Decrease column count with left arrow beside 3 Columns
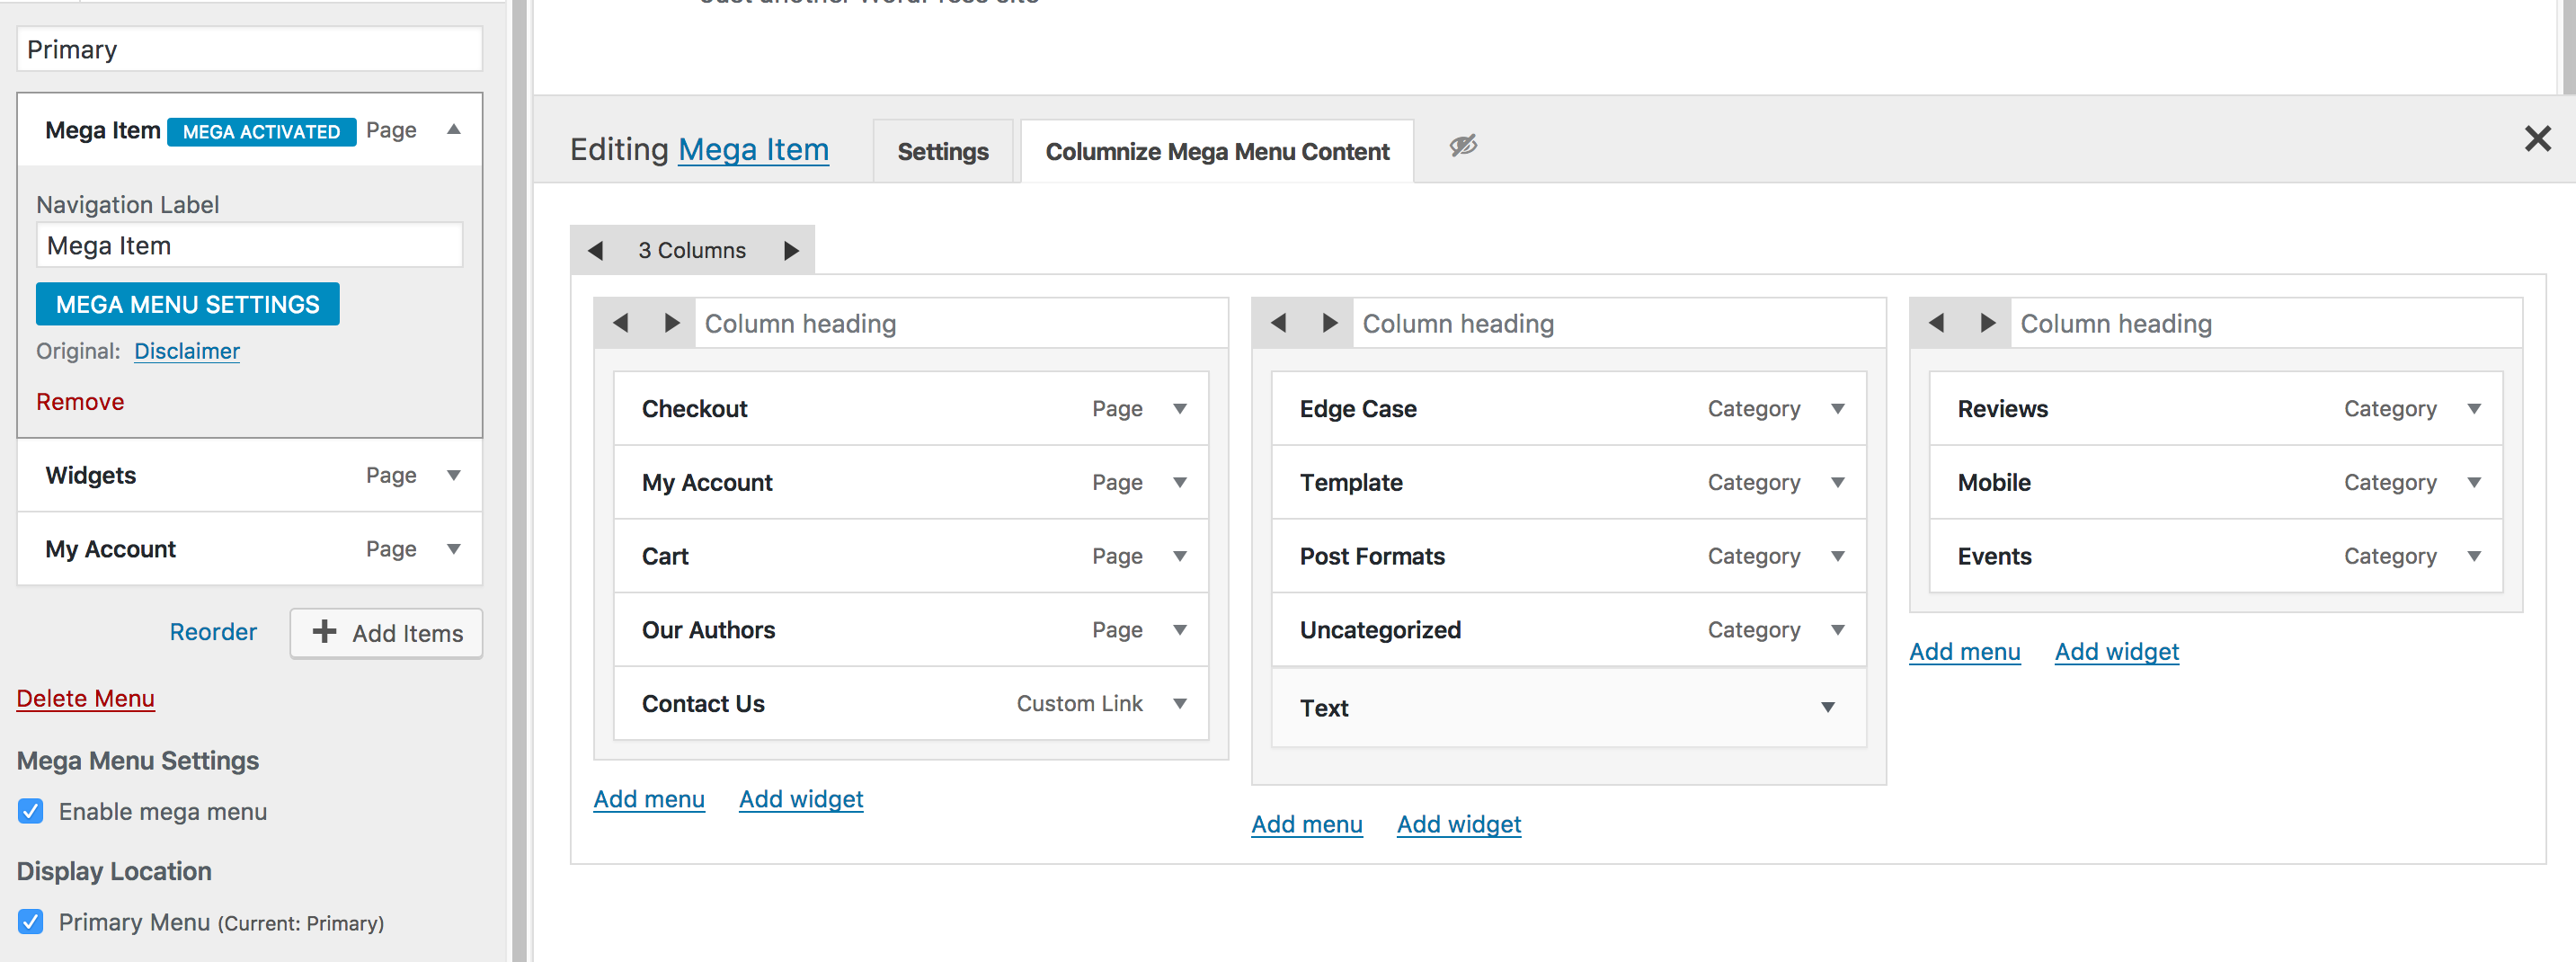The image size is (2576, 962). (x=596, y=250)
